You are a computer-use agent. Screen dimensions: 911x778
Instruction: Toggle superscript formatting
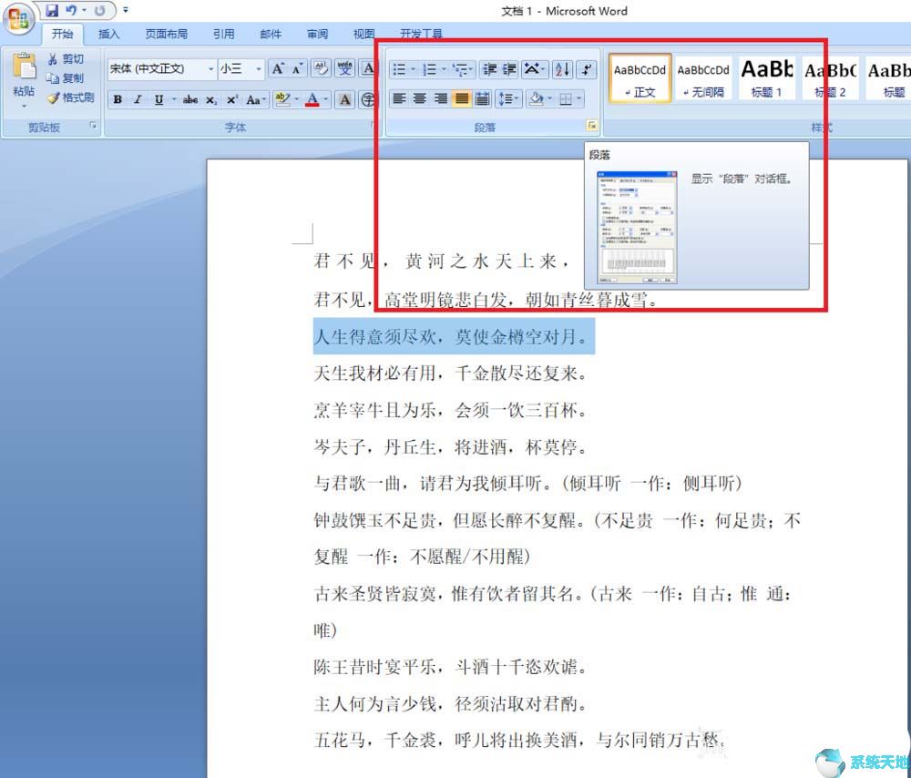point(231,99)
